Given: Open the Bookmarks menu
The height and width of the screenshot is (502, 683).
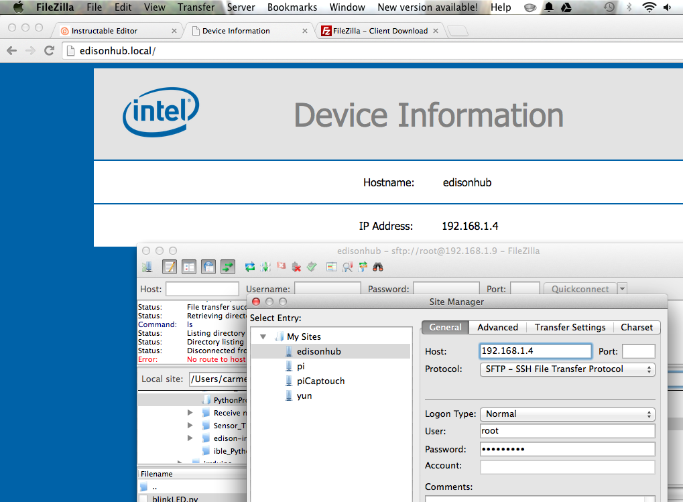Looking at the screenshot, I should click(x=292, y=7).
